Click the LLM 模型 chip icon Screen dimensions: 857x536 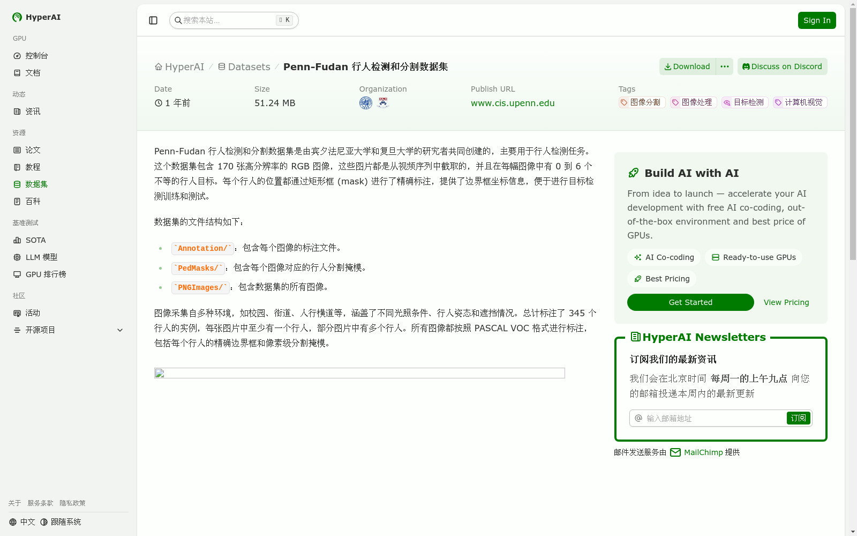pos(17,257)
